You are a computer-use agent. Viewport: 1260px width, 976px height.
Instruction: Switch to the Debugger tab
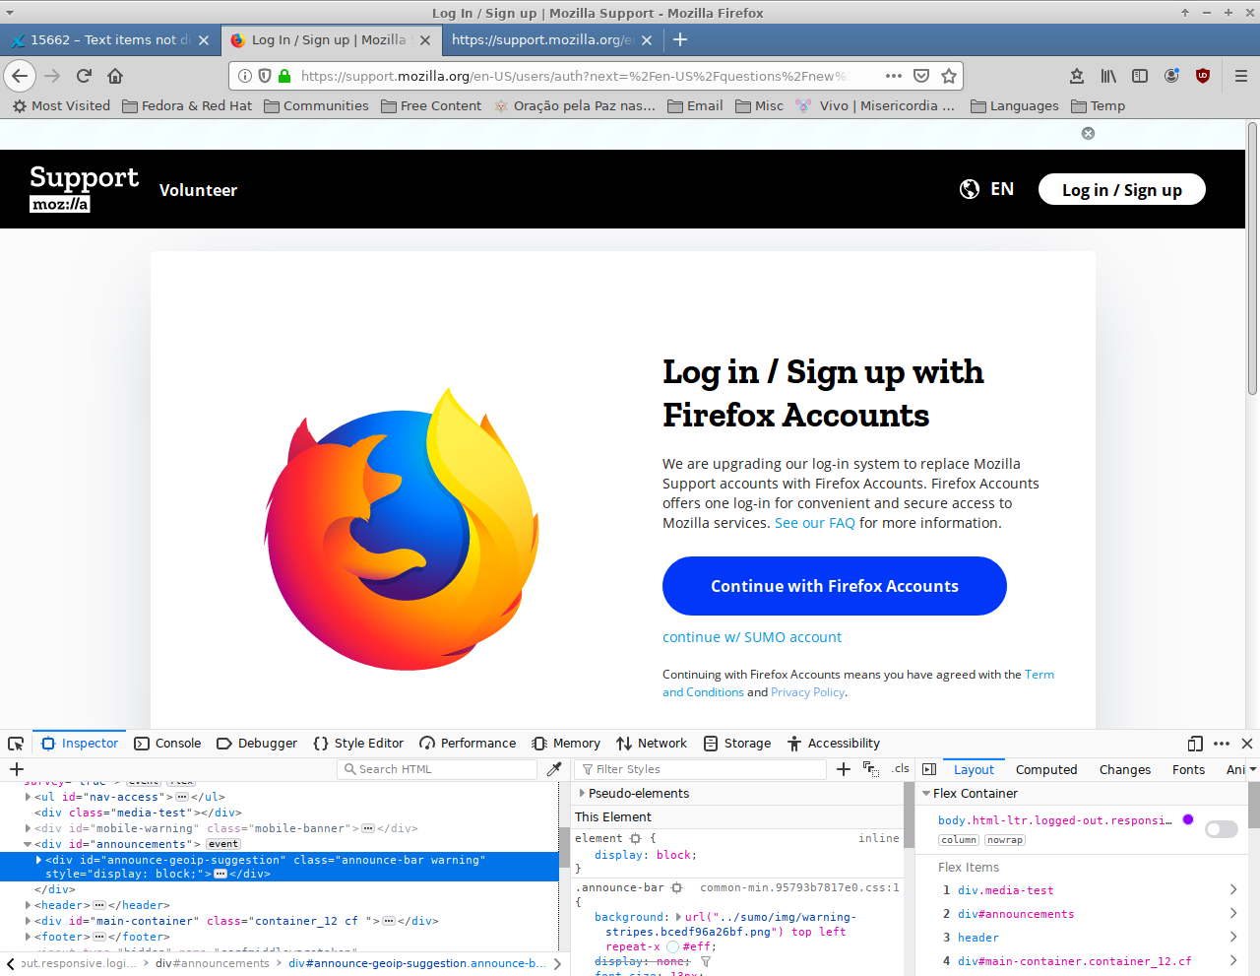pos(257,744)
